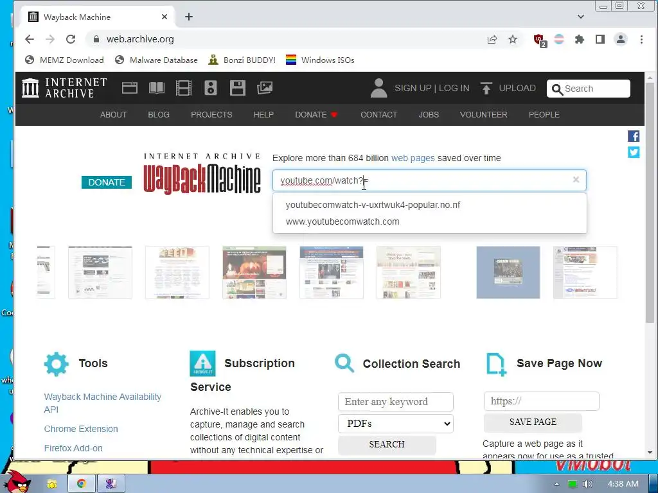Viewport: 658px width, 493px height.
Task: Open the JOBS menu item
Action: [429, 115]
